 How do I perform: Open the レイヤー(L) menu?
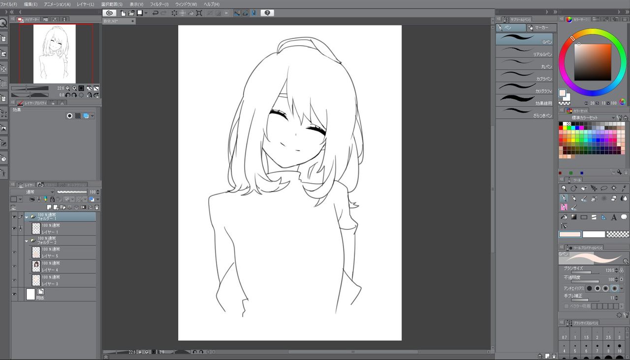(x=86, y=4)
